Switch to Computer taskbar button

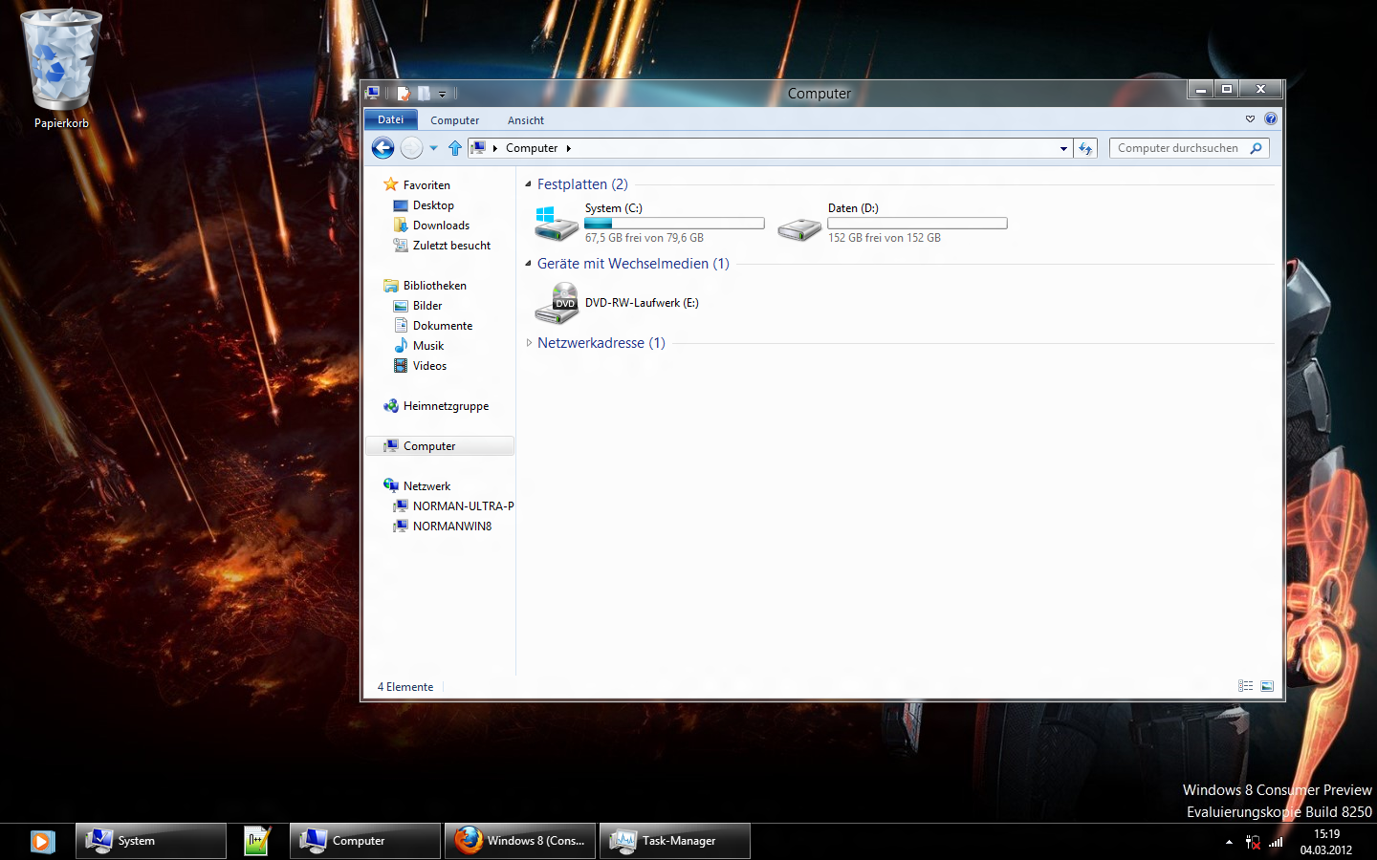[x=365, y=841]
